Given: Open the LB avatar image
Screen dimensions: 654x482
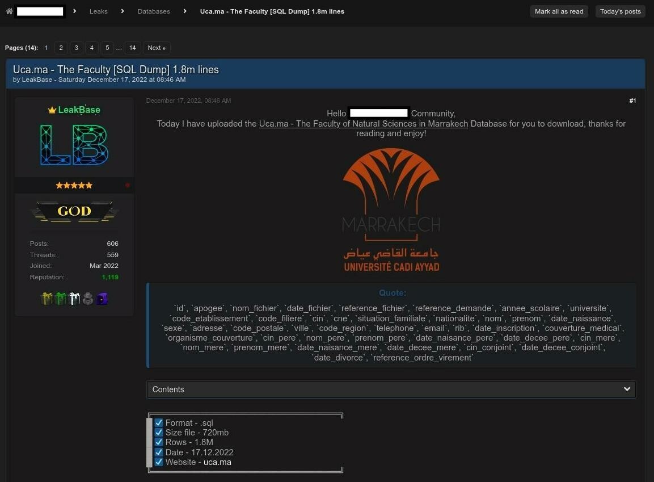Looking at the screenshot, I should (x=74, y=144).
